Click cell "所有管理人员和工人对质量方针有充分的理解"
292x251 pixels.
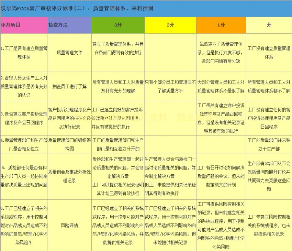(x=118, y=86)
